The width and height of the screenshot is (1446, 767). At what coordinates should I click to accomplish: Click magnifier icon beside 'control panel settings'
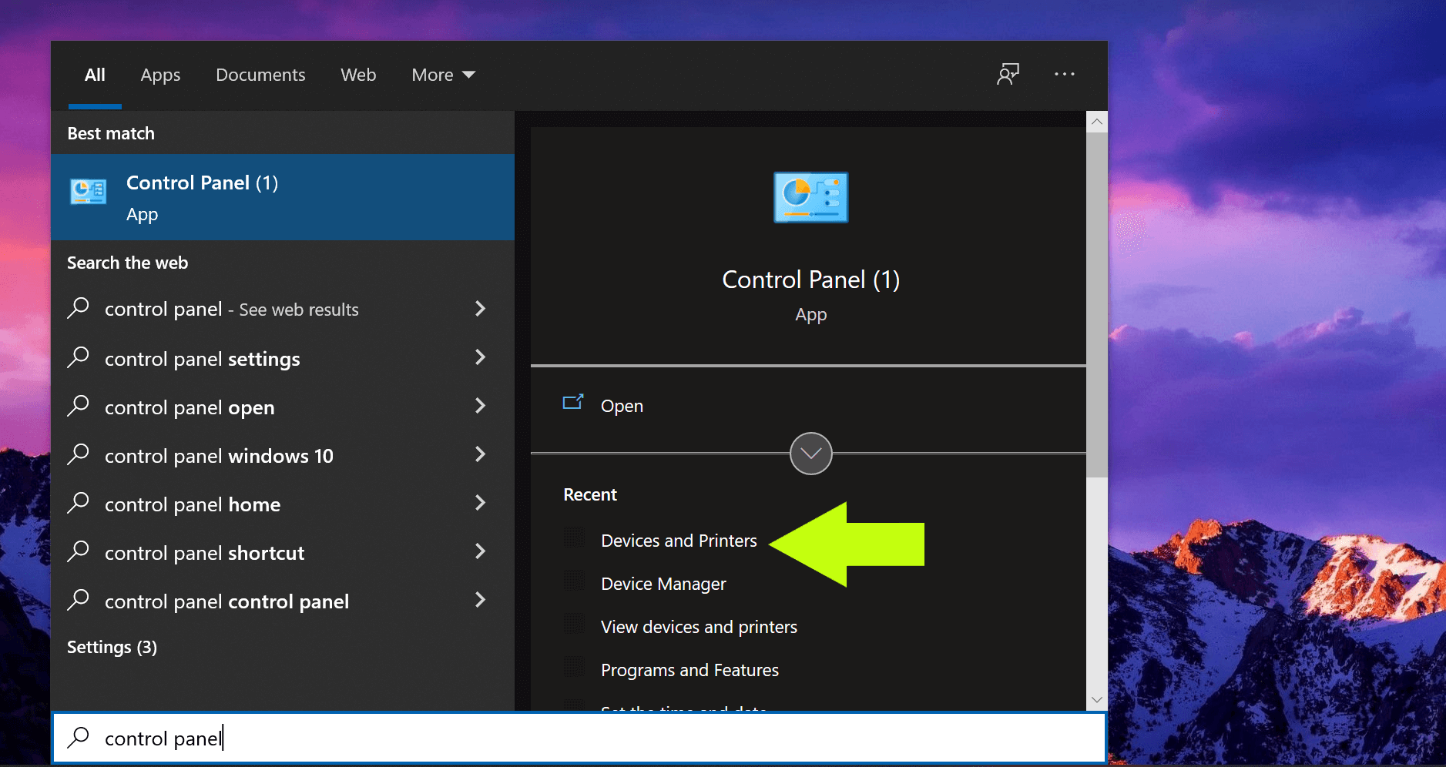pos(79,357)
